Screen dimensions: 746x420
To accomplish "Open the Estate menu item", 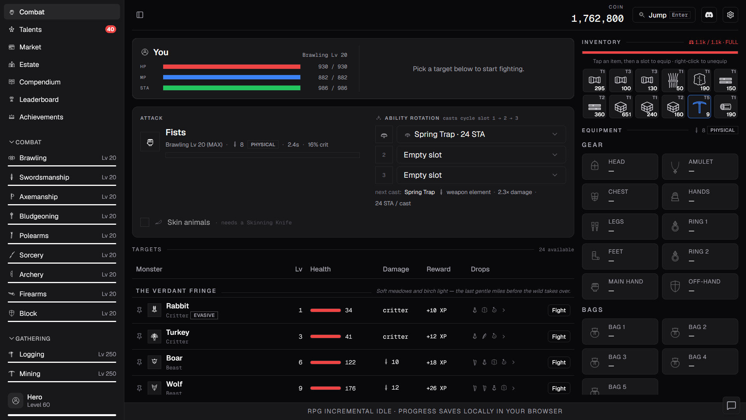I will click(x=62, y=65).
